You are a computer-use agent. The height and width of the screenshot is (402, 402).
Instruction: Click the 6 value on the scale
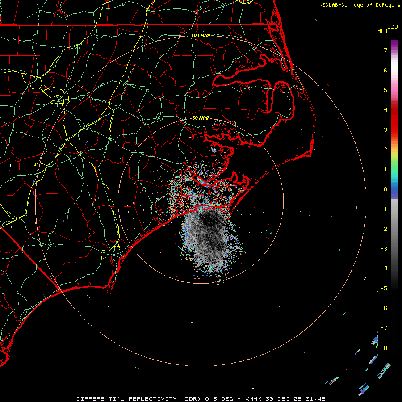tap(385, 70)
